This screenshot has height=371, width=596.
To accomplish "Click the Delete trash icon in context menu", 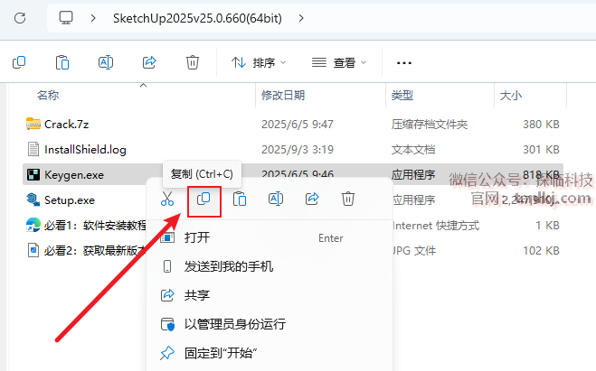I will click(x=348, y=199).
